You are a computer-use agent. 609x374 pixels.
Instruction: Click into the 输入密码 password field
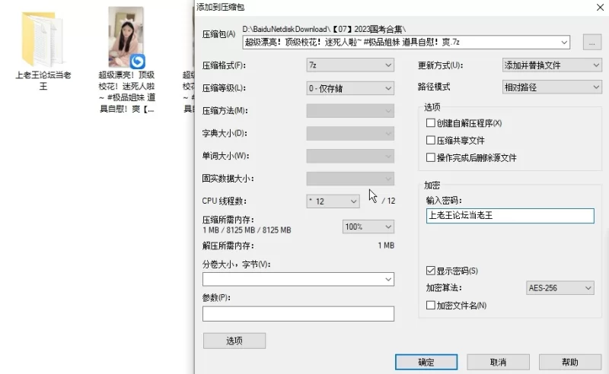point(509,216)
